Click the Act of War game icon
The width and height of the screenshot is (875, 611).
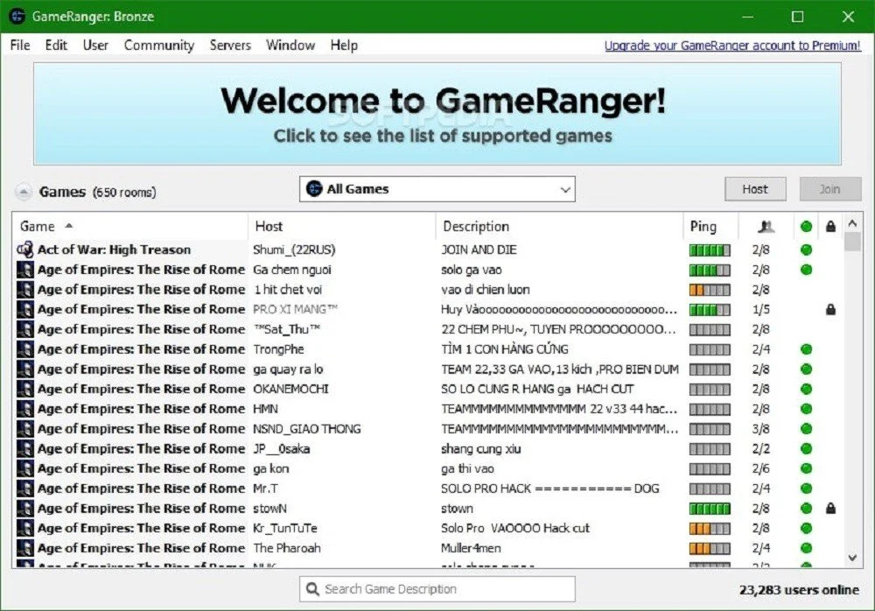25,249
